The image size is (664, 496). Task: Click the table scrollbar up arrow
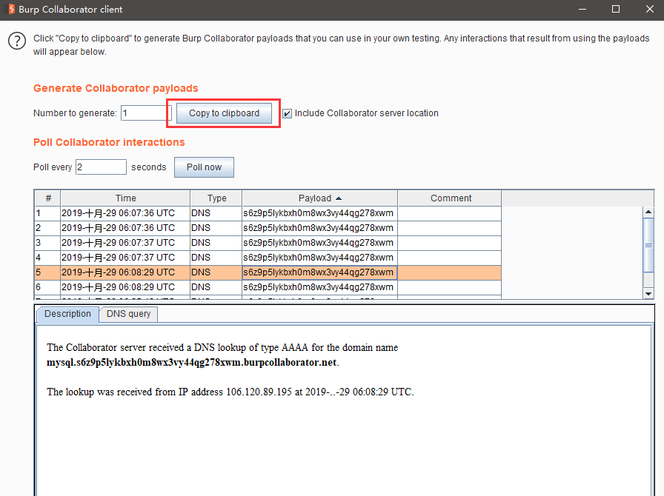648,212
